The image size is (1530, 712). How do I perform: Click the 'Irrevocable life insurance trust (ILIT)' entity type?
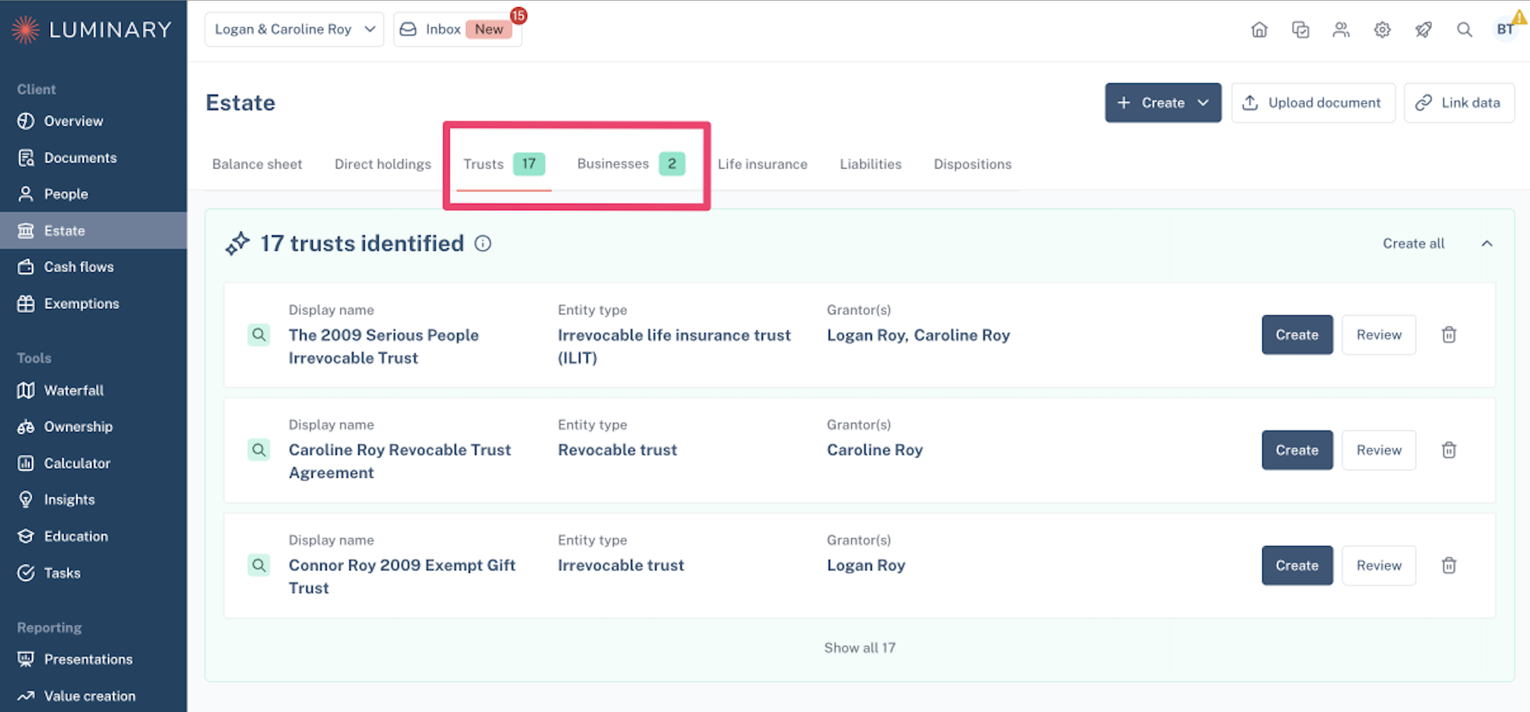[x=674, y=346]
